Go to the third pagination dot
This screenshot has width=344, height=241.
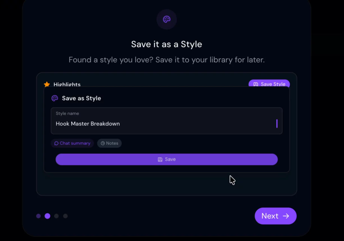pyautogui.click(x=56, y=216)
